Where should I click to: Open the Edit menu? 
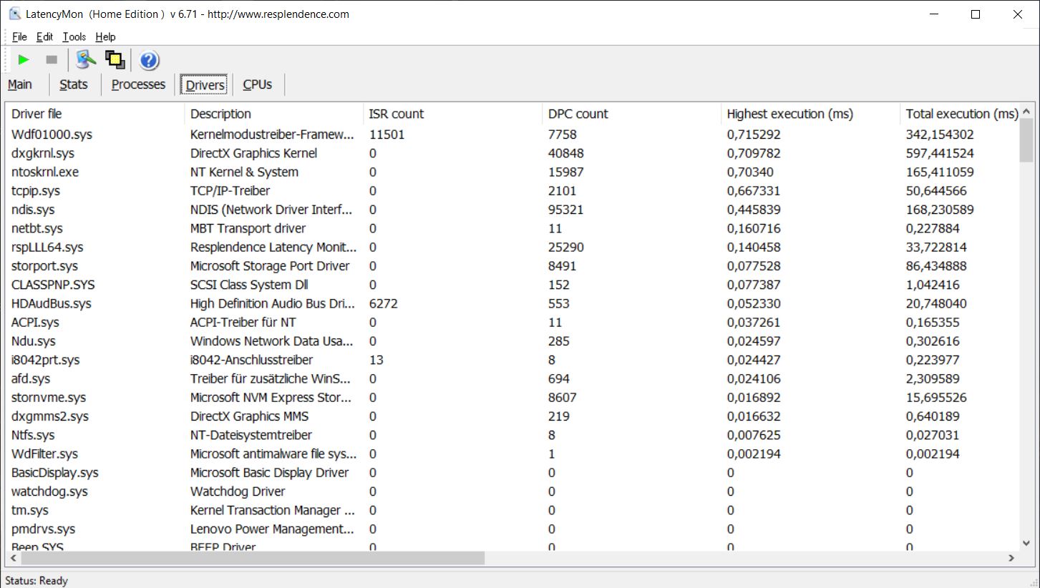(x=44, y=36)
